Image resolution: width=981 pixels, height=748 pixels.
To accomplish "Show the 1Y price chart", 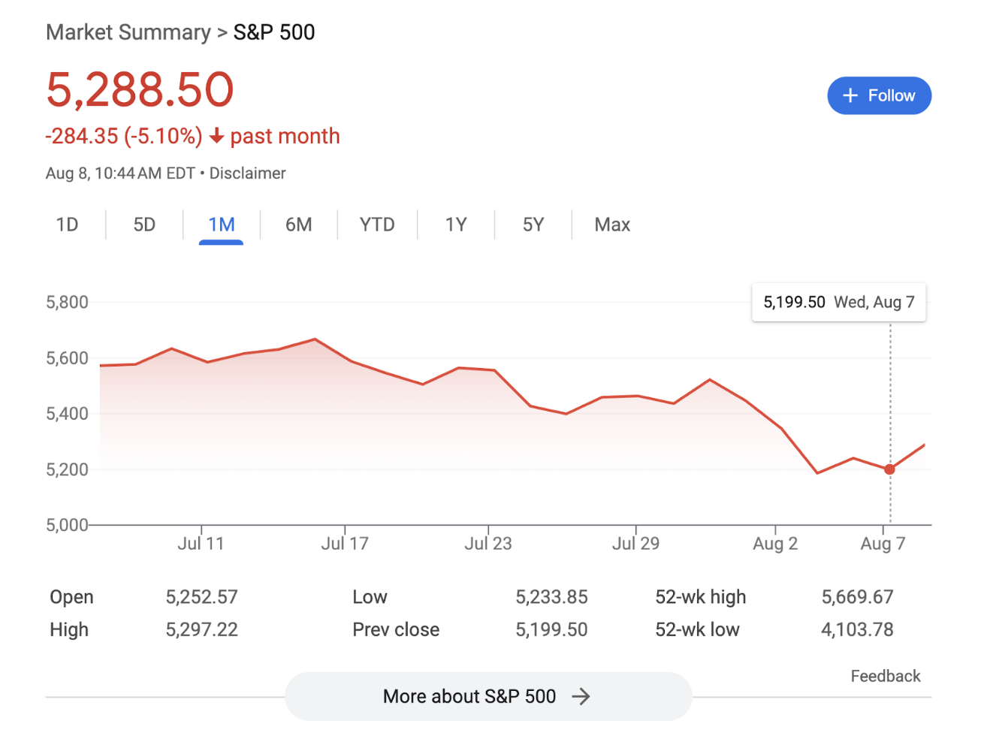I will 456,225.
